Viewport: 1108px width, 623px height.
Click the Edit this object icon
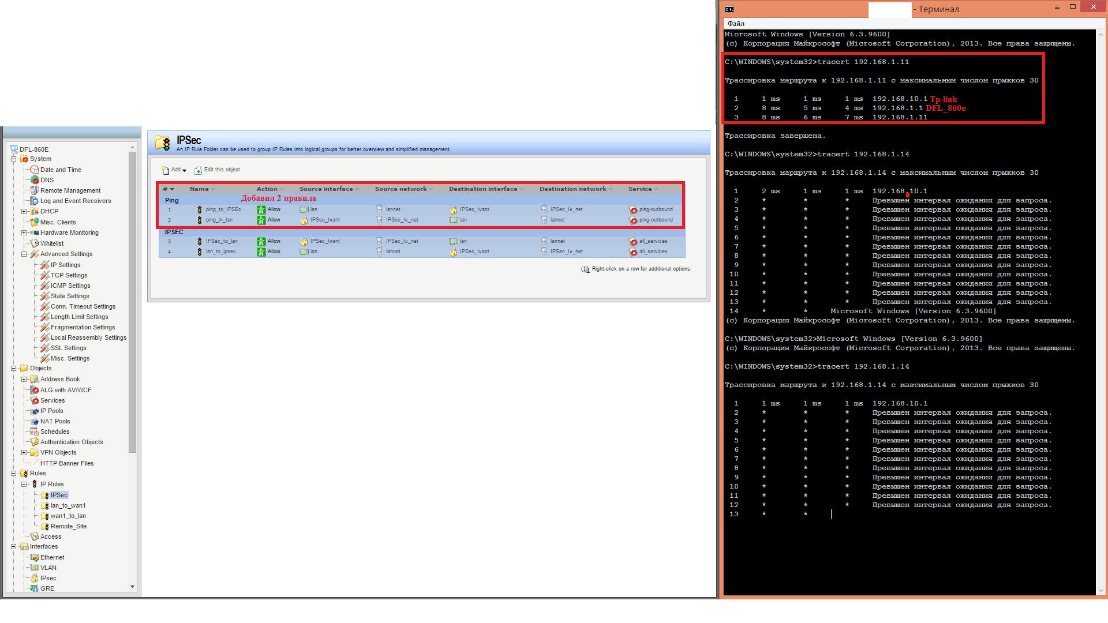(x=198, y=170)
